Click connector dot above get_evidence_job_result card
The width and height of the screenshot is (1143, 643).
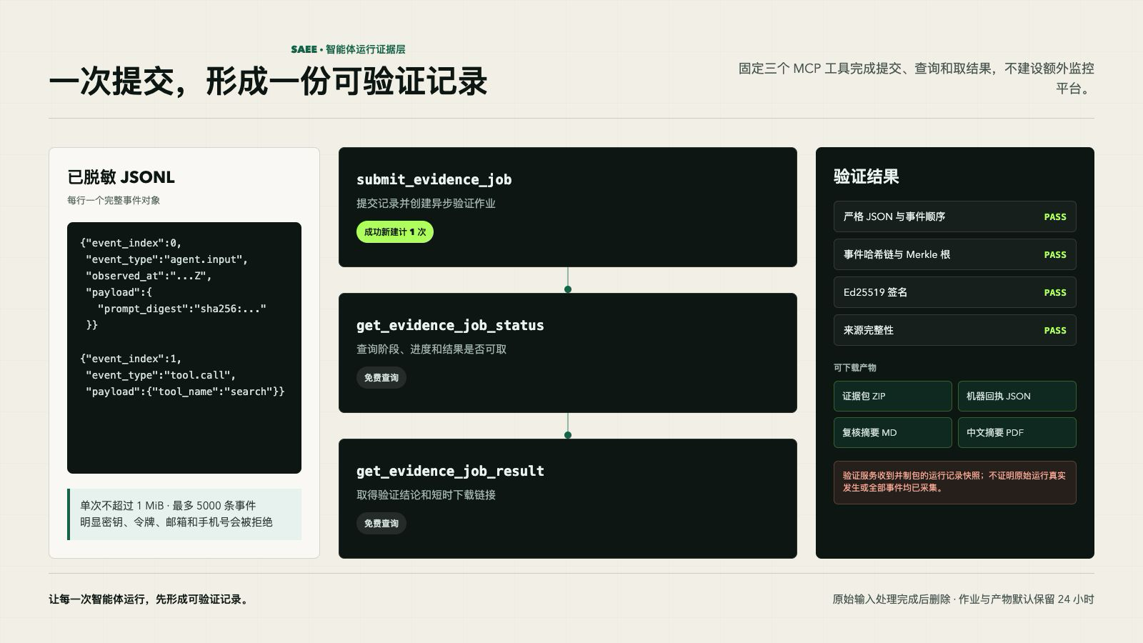(x=568, y=435)
